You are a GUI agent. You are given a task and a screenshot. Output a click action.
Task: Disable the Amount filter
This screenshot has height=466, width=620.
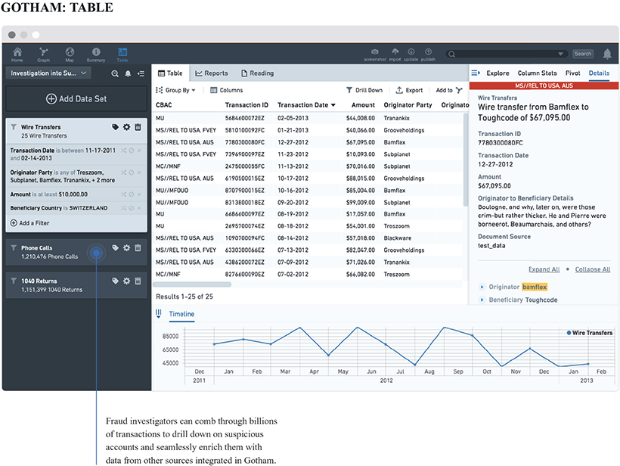130,195
